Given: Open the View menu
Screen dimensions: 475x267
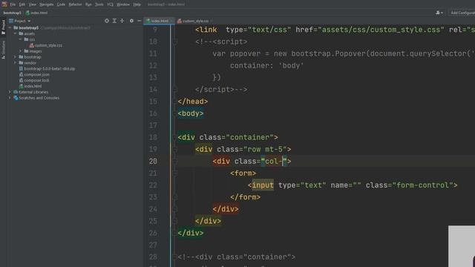Looking at the screenshot, I should [33, 4].
